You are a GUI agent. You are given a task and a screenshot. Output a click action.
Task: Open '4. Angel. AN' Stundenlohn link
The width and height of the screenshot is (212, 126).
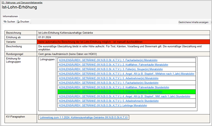125,96
